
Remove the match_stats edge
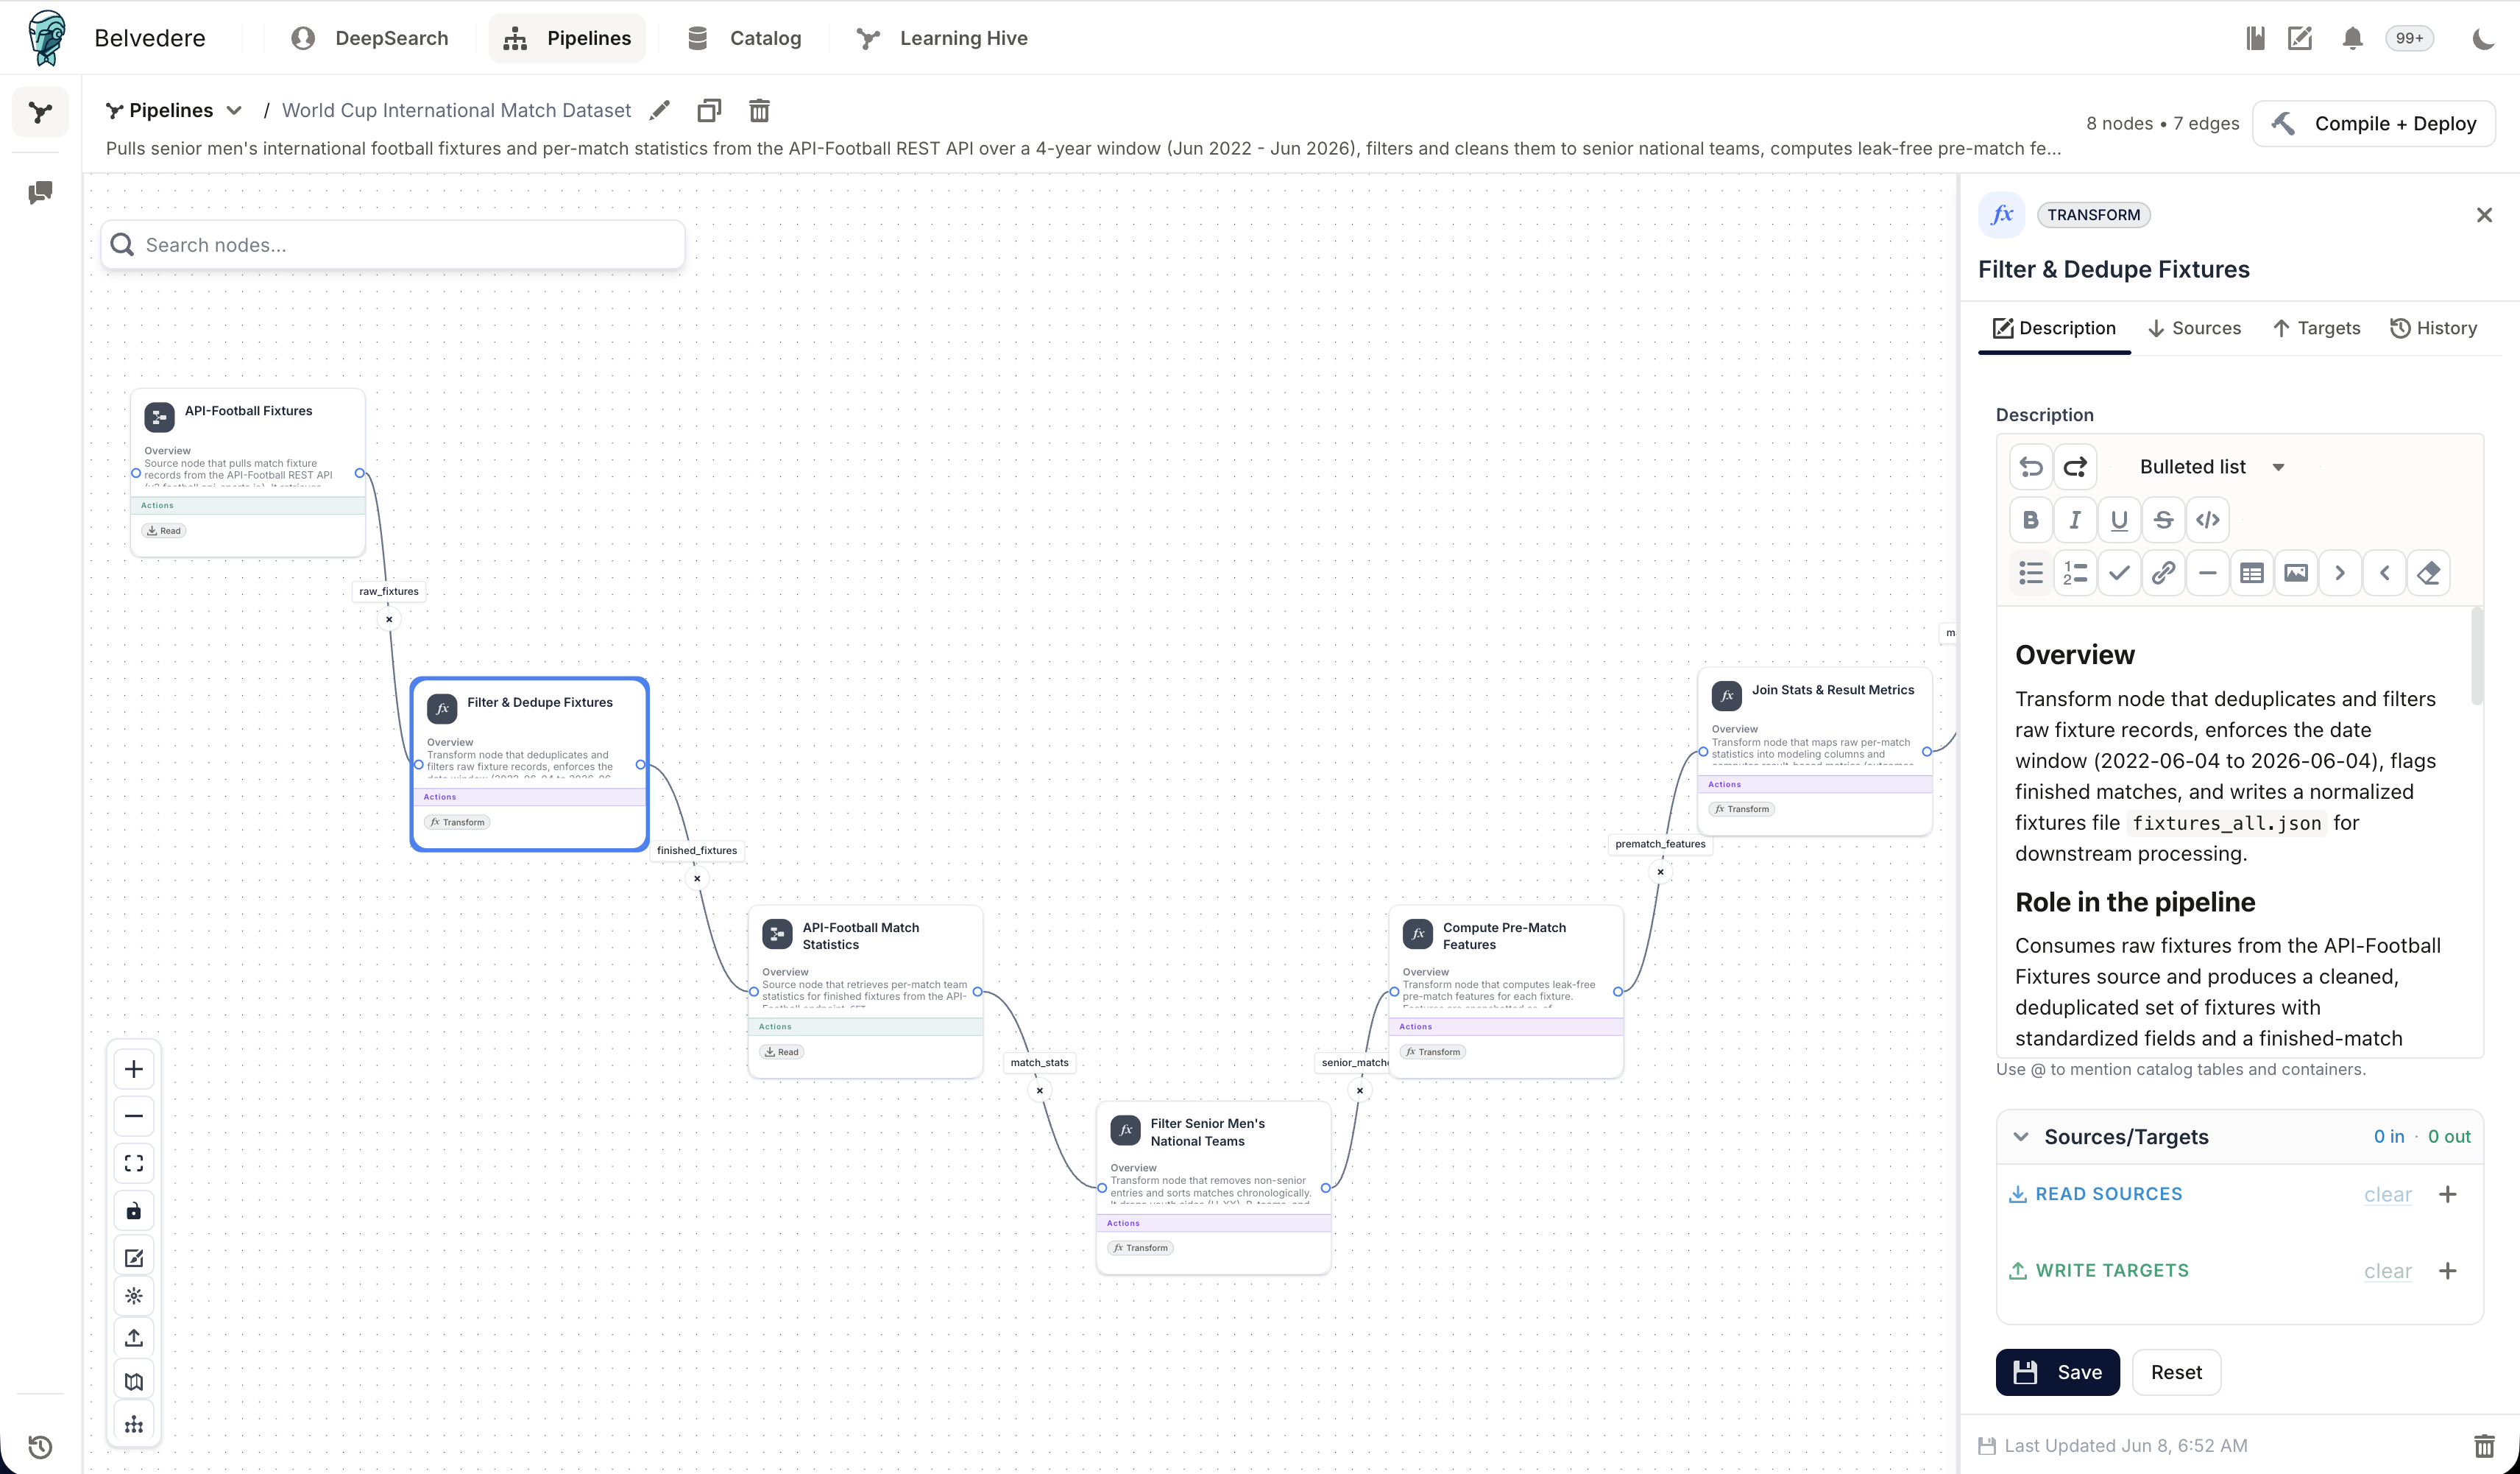point(1040,1090)
